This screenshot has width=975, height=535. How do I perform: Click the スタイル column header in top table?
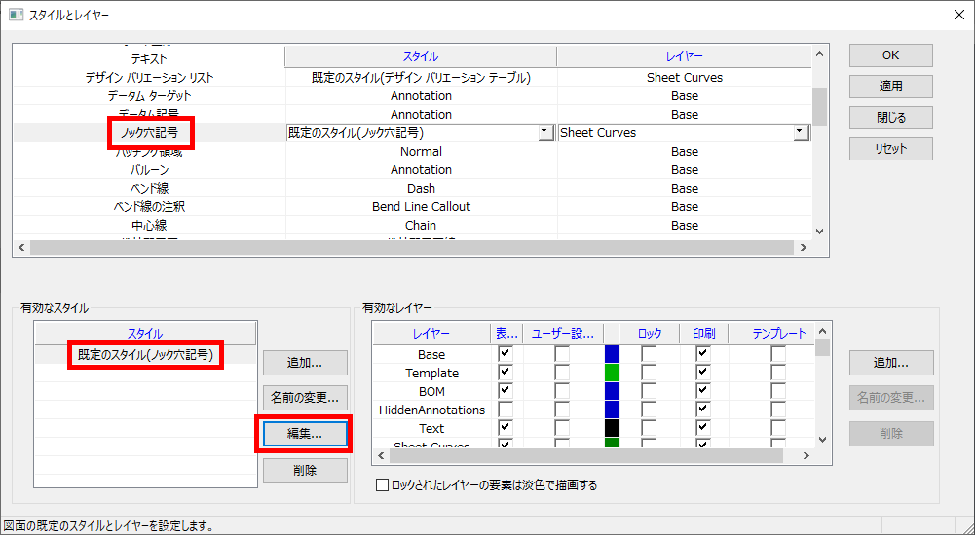click(421, 56)
